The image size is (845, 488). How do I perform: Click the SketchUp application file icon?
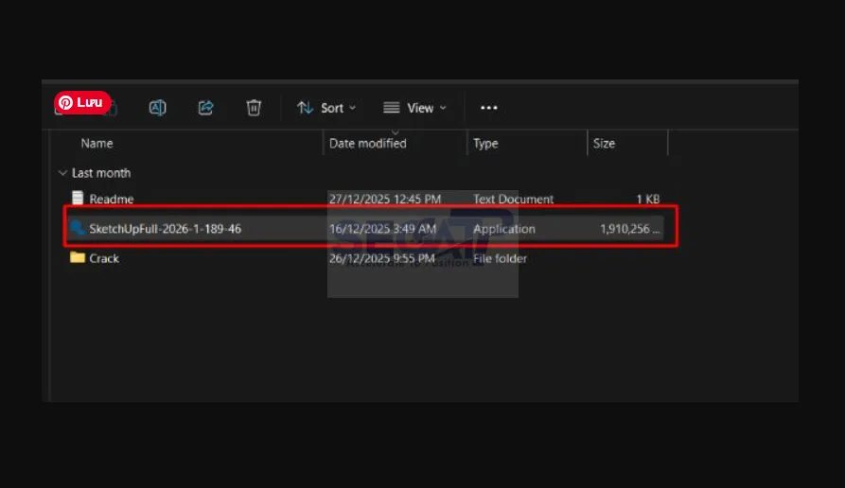pyautogui.click(x=78, y=228)
